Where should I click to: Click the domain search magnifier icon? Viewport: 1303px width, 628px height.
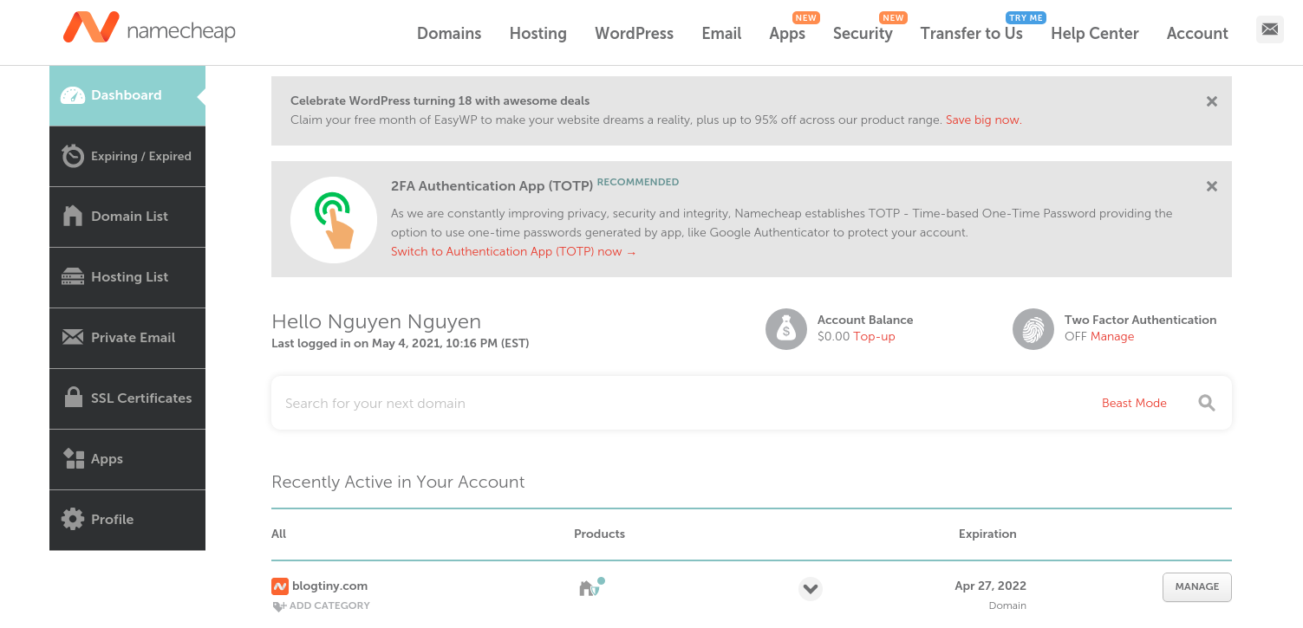(1207, 403)
